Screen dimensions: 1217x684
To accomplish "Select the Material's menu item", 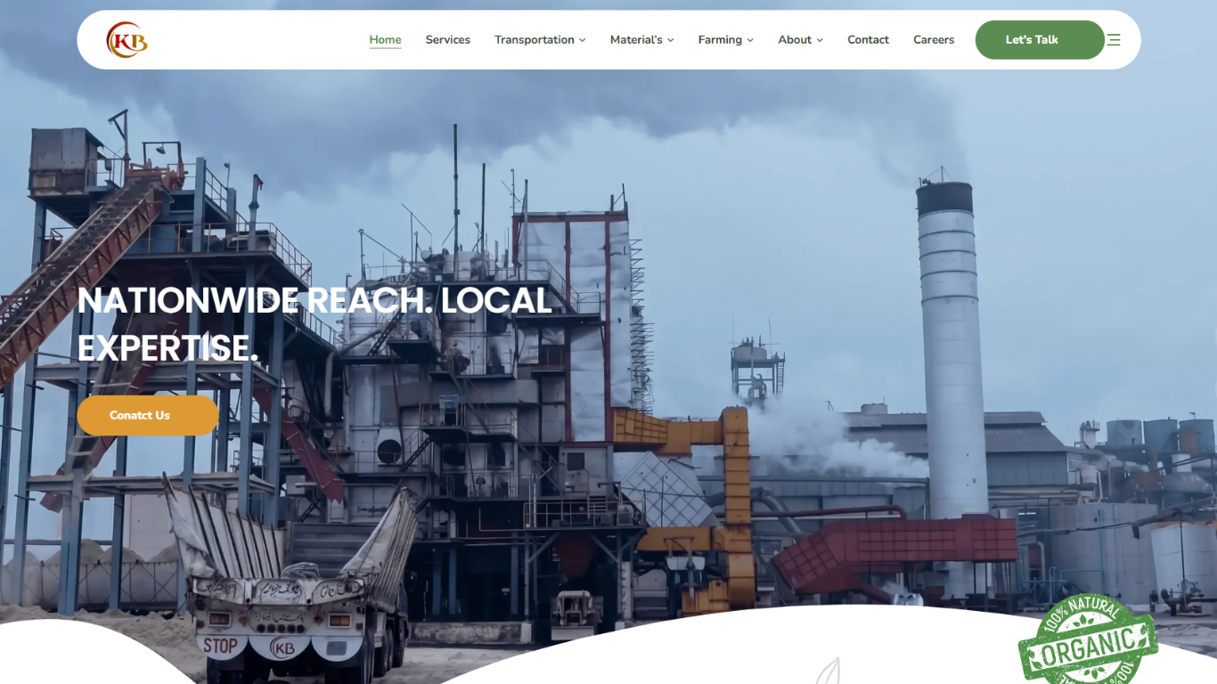I will click(636, 40).
